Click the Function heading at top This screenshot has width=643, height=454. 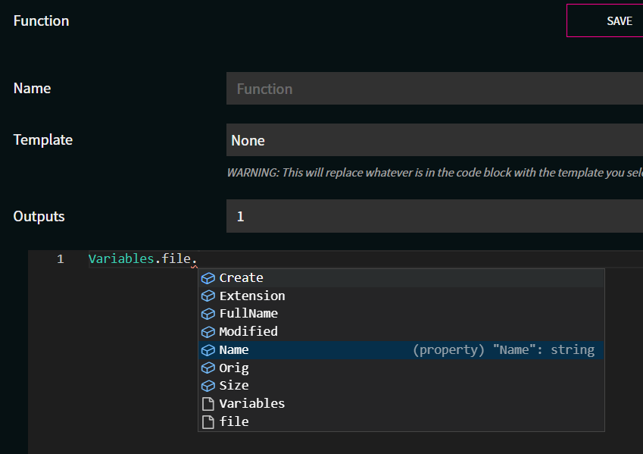41,21
